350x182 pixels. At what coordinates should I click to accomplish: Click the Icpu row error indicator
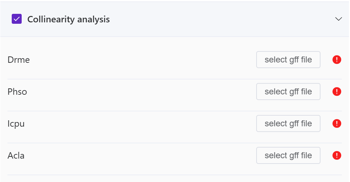click(336, 123)
